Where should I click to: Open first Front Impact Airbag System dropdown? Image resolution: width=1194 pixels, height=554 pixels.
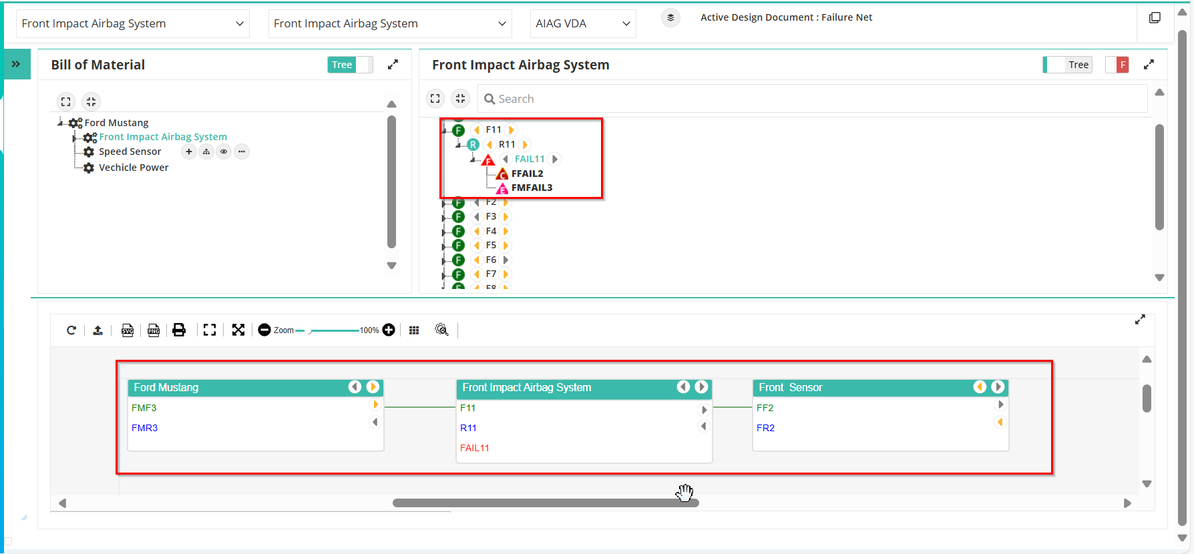(x=132, y=23)
